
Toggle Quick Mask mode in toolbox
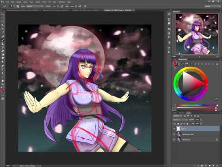(x=3, y=95)
